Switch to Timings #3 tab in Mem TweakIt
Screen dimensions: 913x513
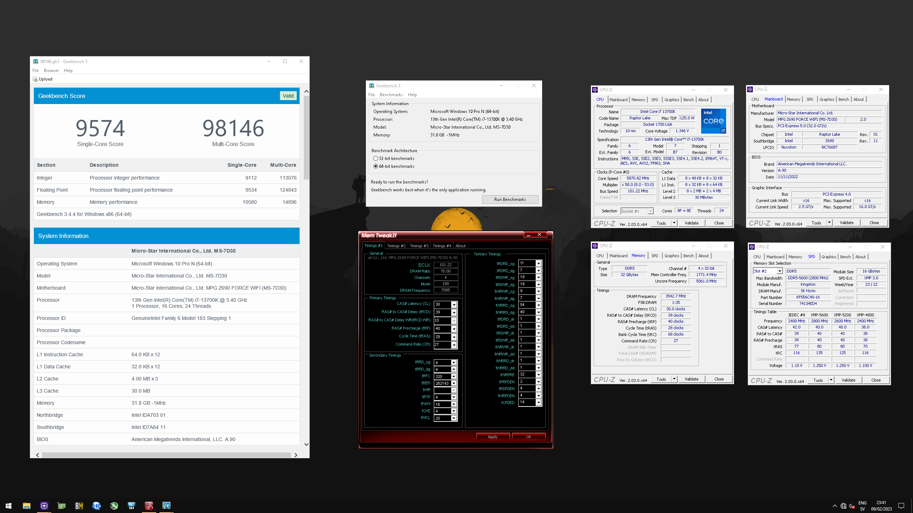(x=419, y=246)
